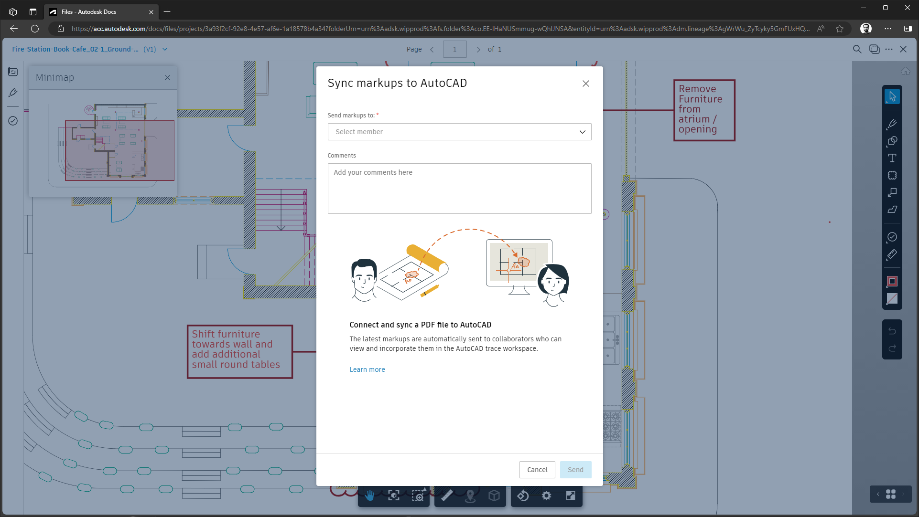Open the browser tab actions menu
Image resolution: width=919 pixels, height=517 pixels.
[x=32, y=12]
